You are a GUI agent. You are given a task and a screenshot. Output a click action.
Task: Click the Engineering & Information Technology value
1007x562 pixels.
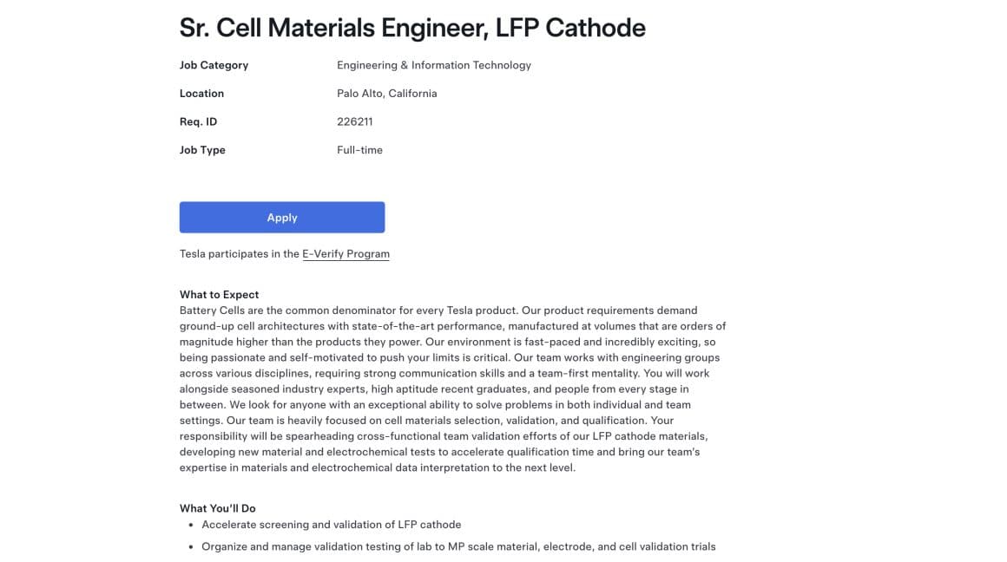(x=434, y=64)
